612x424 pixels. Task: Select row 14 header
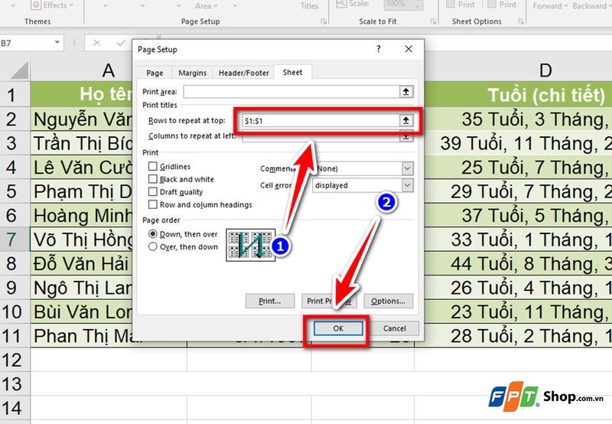click(x=15, y=408)
